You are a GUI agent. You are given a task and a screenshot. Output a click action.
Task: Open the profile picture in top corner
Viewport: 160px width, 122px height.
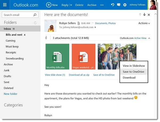pyautogui.click(x=153, y=5)
